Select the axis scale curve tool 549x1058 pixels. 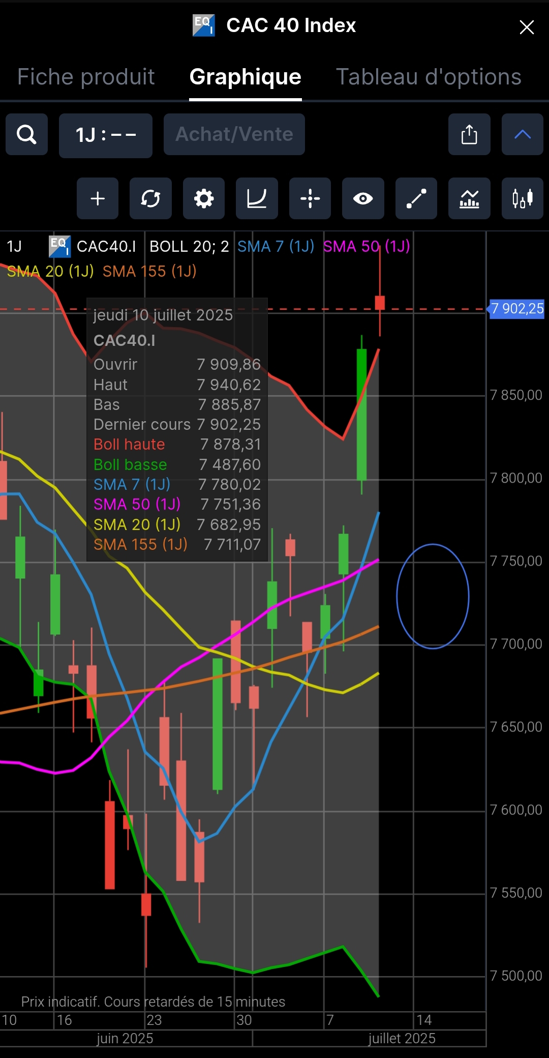click(x=257, y=198)
